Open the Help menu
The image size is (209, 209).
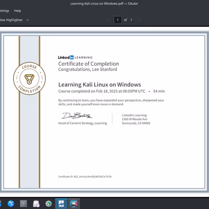click(x=18, y=11)
